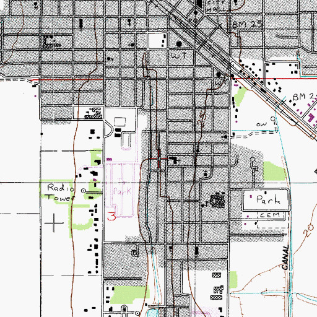The height and width of the screenshot is (317, 317).
Task: Click the red section number '3'
Action: click(111, 217)
